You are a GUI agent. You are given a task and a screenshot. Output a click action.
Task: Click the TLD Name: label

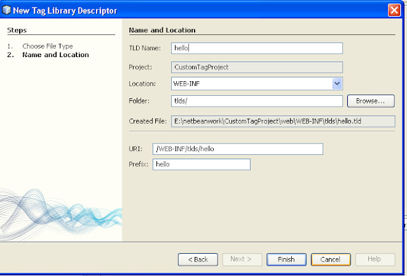[x=145, y=48]
